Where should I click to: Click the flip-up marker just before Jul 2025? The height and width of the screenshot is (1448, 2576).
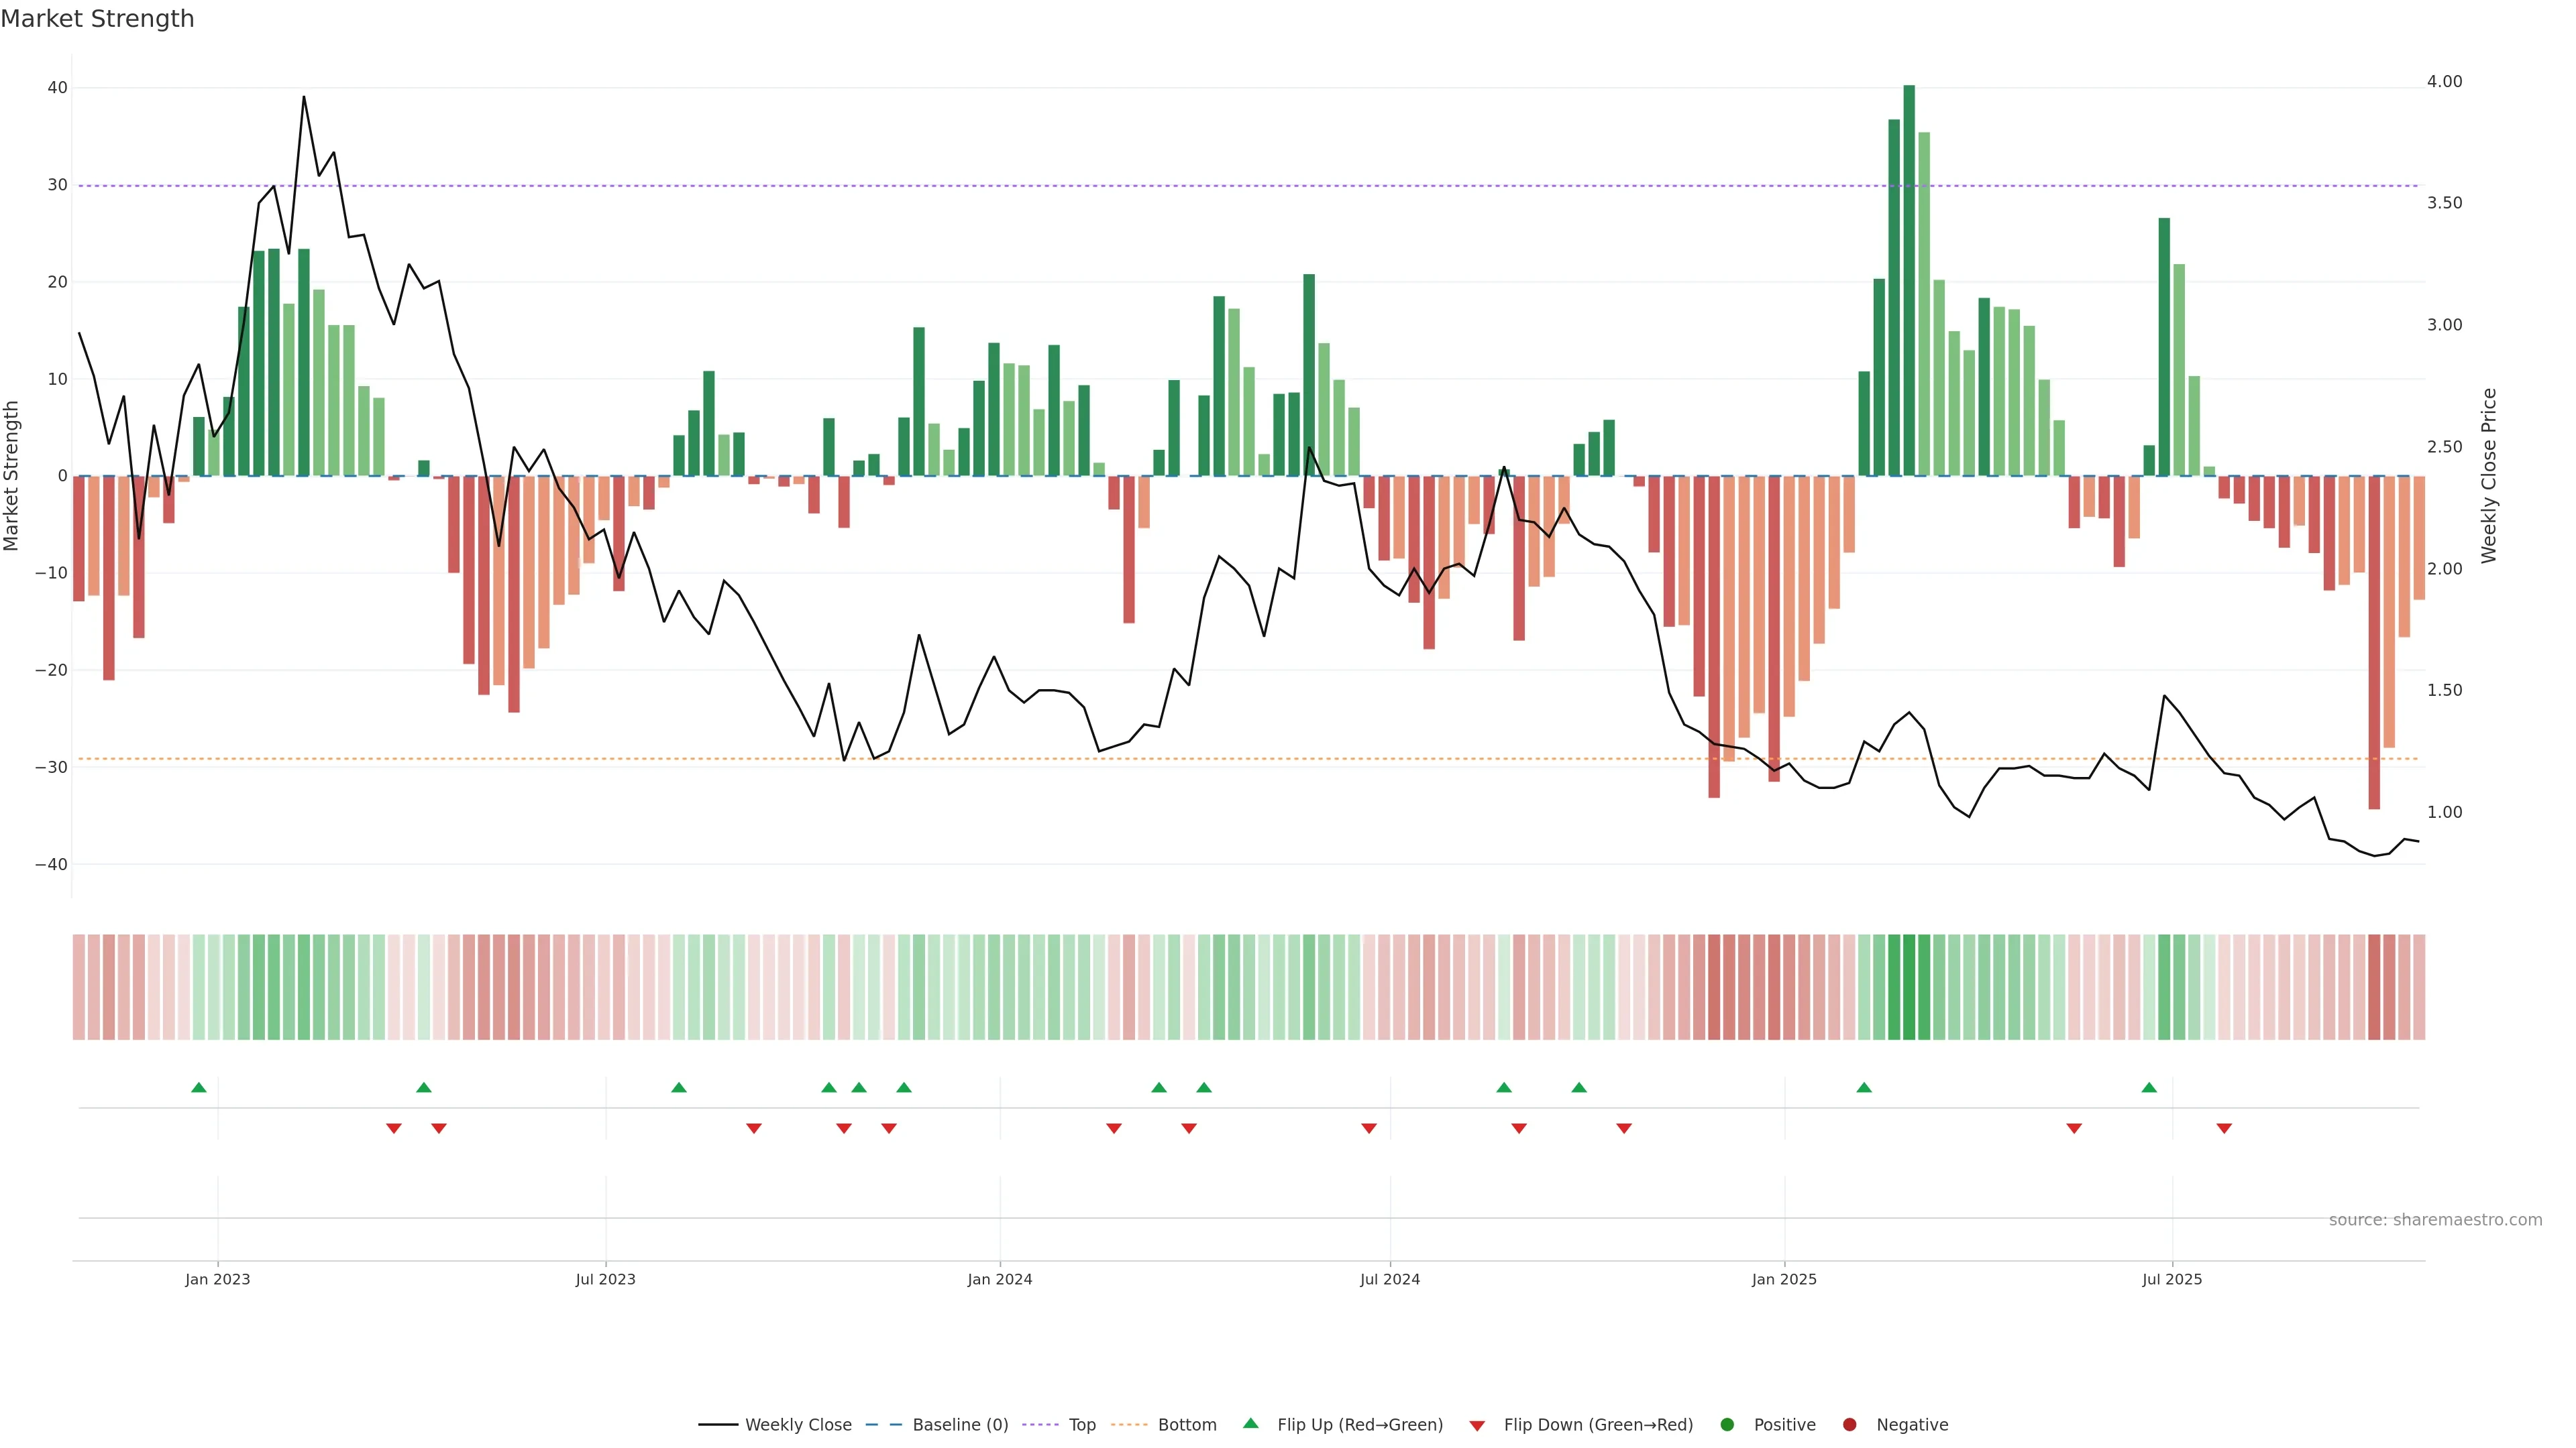click(2149, 1087)
